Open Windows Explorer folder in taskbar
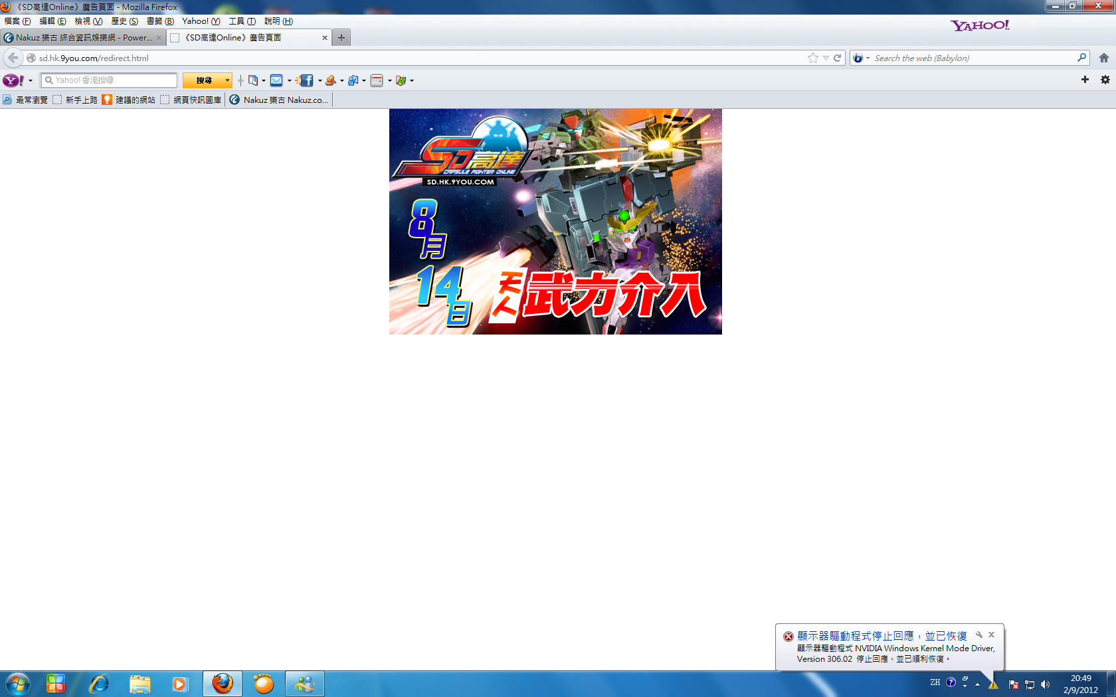The height and width of the screenshot is (697, 1116). click(x=139, y=684)
